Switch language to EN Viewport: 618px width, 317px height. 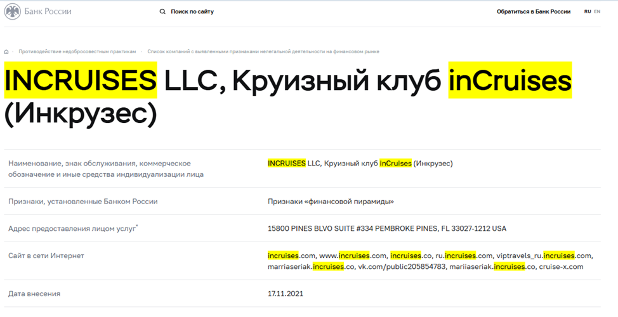(597, 12)
